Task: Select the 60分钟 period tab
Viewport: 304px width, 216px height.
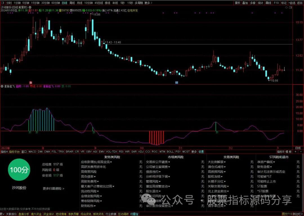Action: [x=56, y=3]
